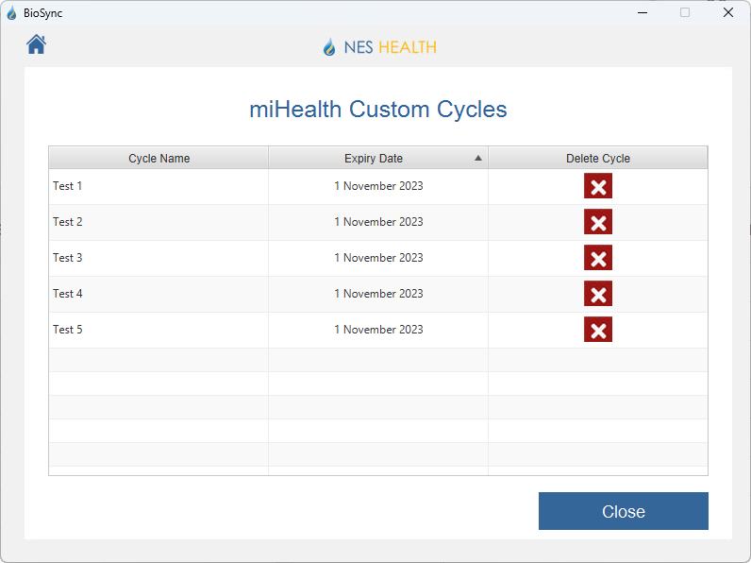Close the BioSync window

(x=728, y=13)
